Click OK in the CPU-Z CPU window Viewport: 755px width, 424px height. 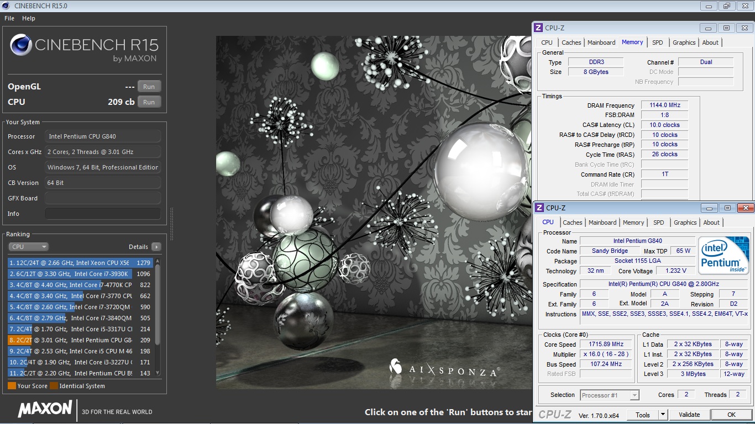pos(731,415)
